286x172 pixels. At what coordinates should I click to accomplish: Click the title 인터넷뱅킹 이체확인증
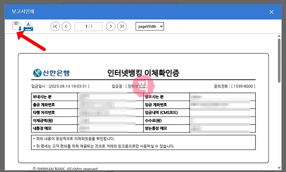[143, 73]
